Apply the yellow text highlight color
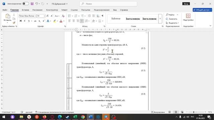 tap(55, 21)
